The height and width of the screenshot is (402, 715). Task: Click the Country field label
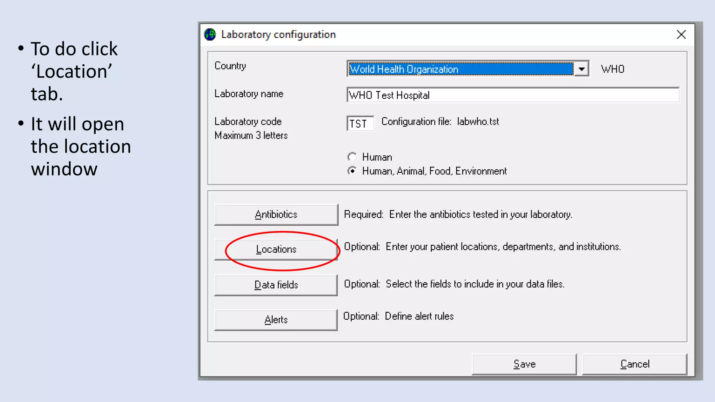tap(230, 66)
